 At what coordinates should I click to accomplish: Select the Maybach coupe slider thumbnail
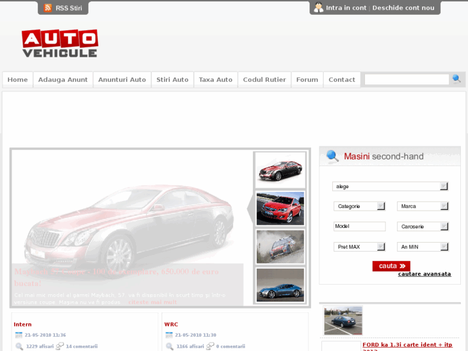[x=280, y=170]
